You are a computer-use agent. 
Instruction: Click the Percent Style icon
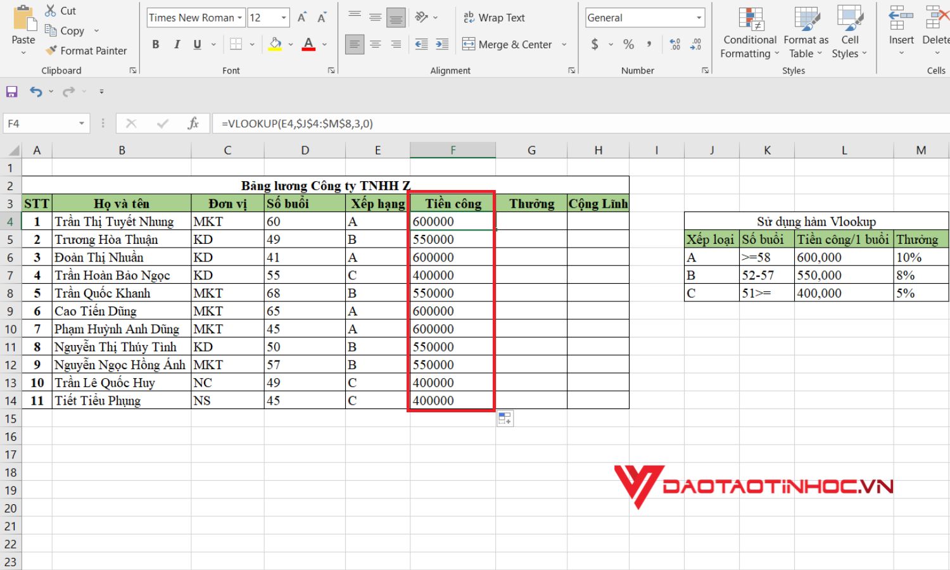[x=628, y=44]
